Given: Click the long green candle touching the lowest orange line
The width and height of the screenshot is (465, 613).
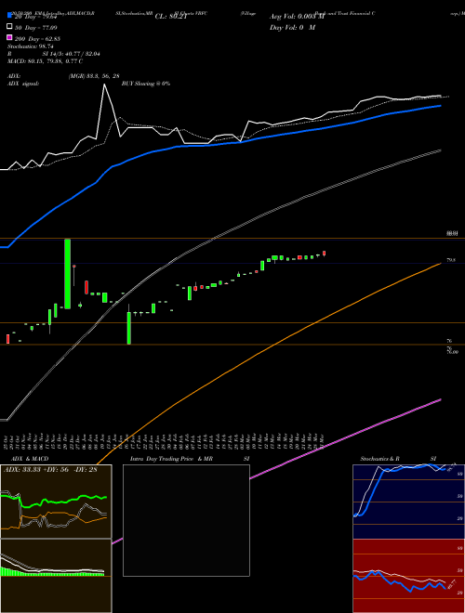Looking at the screenshot, I should 128,328.
